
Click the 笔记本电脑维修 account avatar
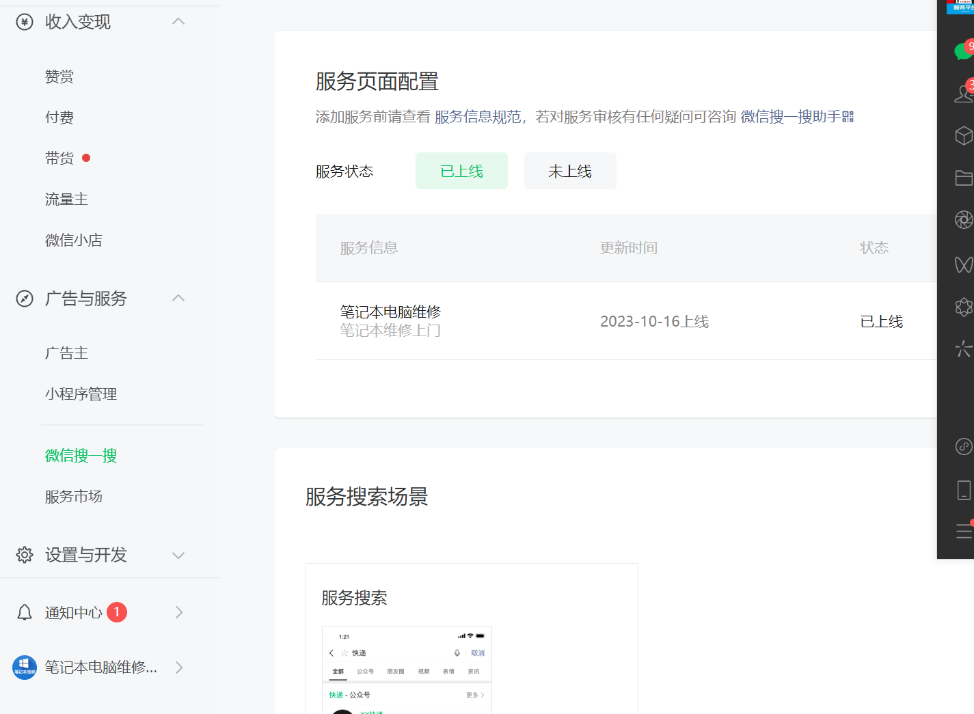(x=25, y=668)
